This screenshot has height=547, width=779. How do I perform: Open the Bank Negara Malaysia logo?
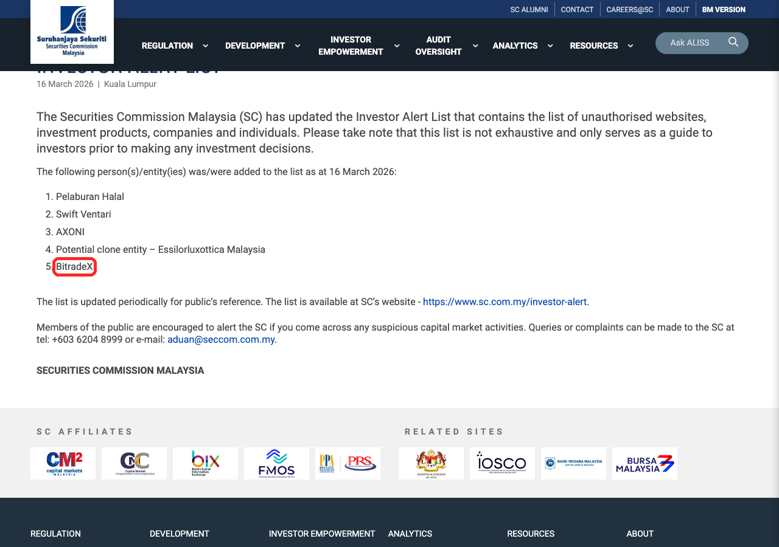coord(573,464)
